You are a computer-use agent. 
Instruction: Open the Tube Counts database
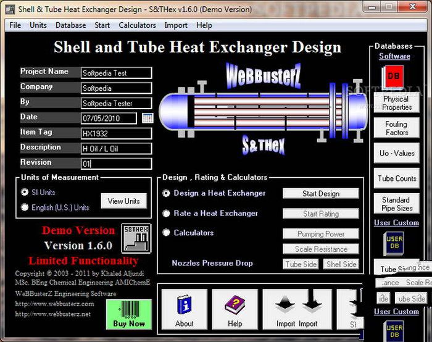(x=397, y=178)
